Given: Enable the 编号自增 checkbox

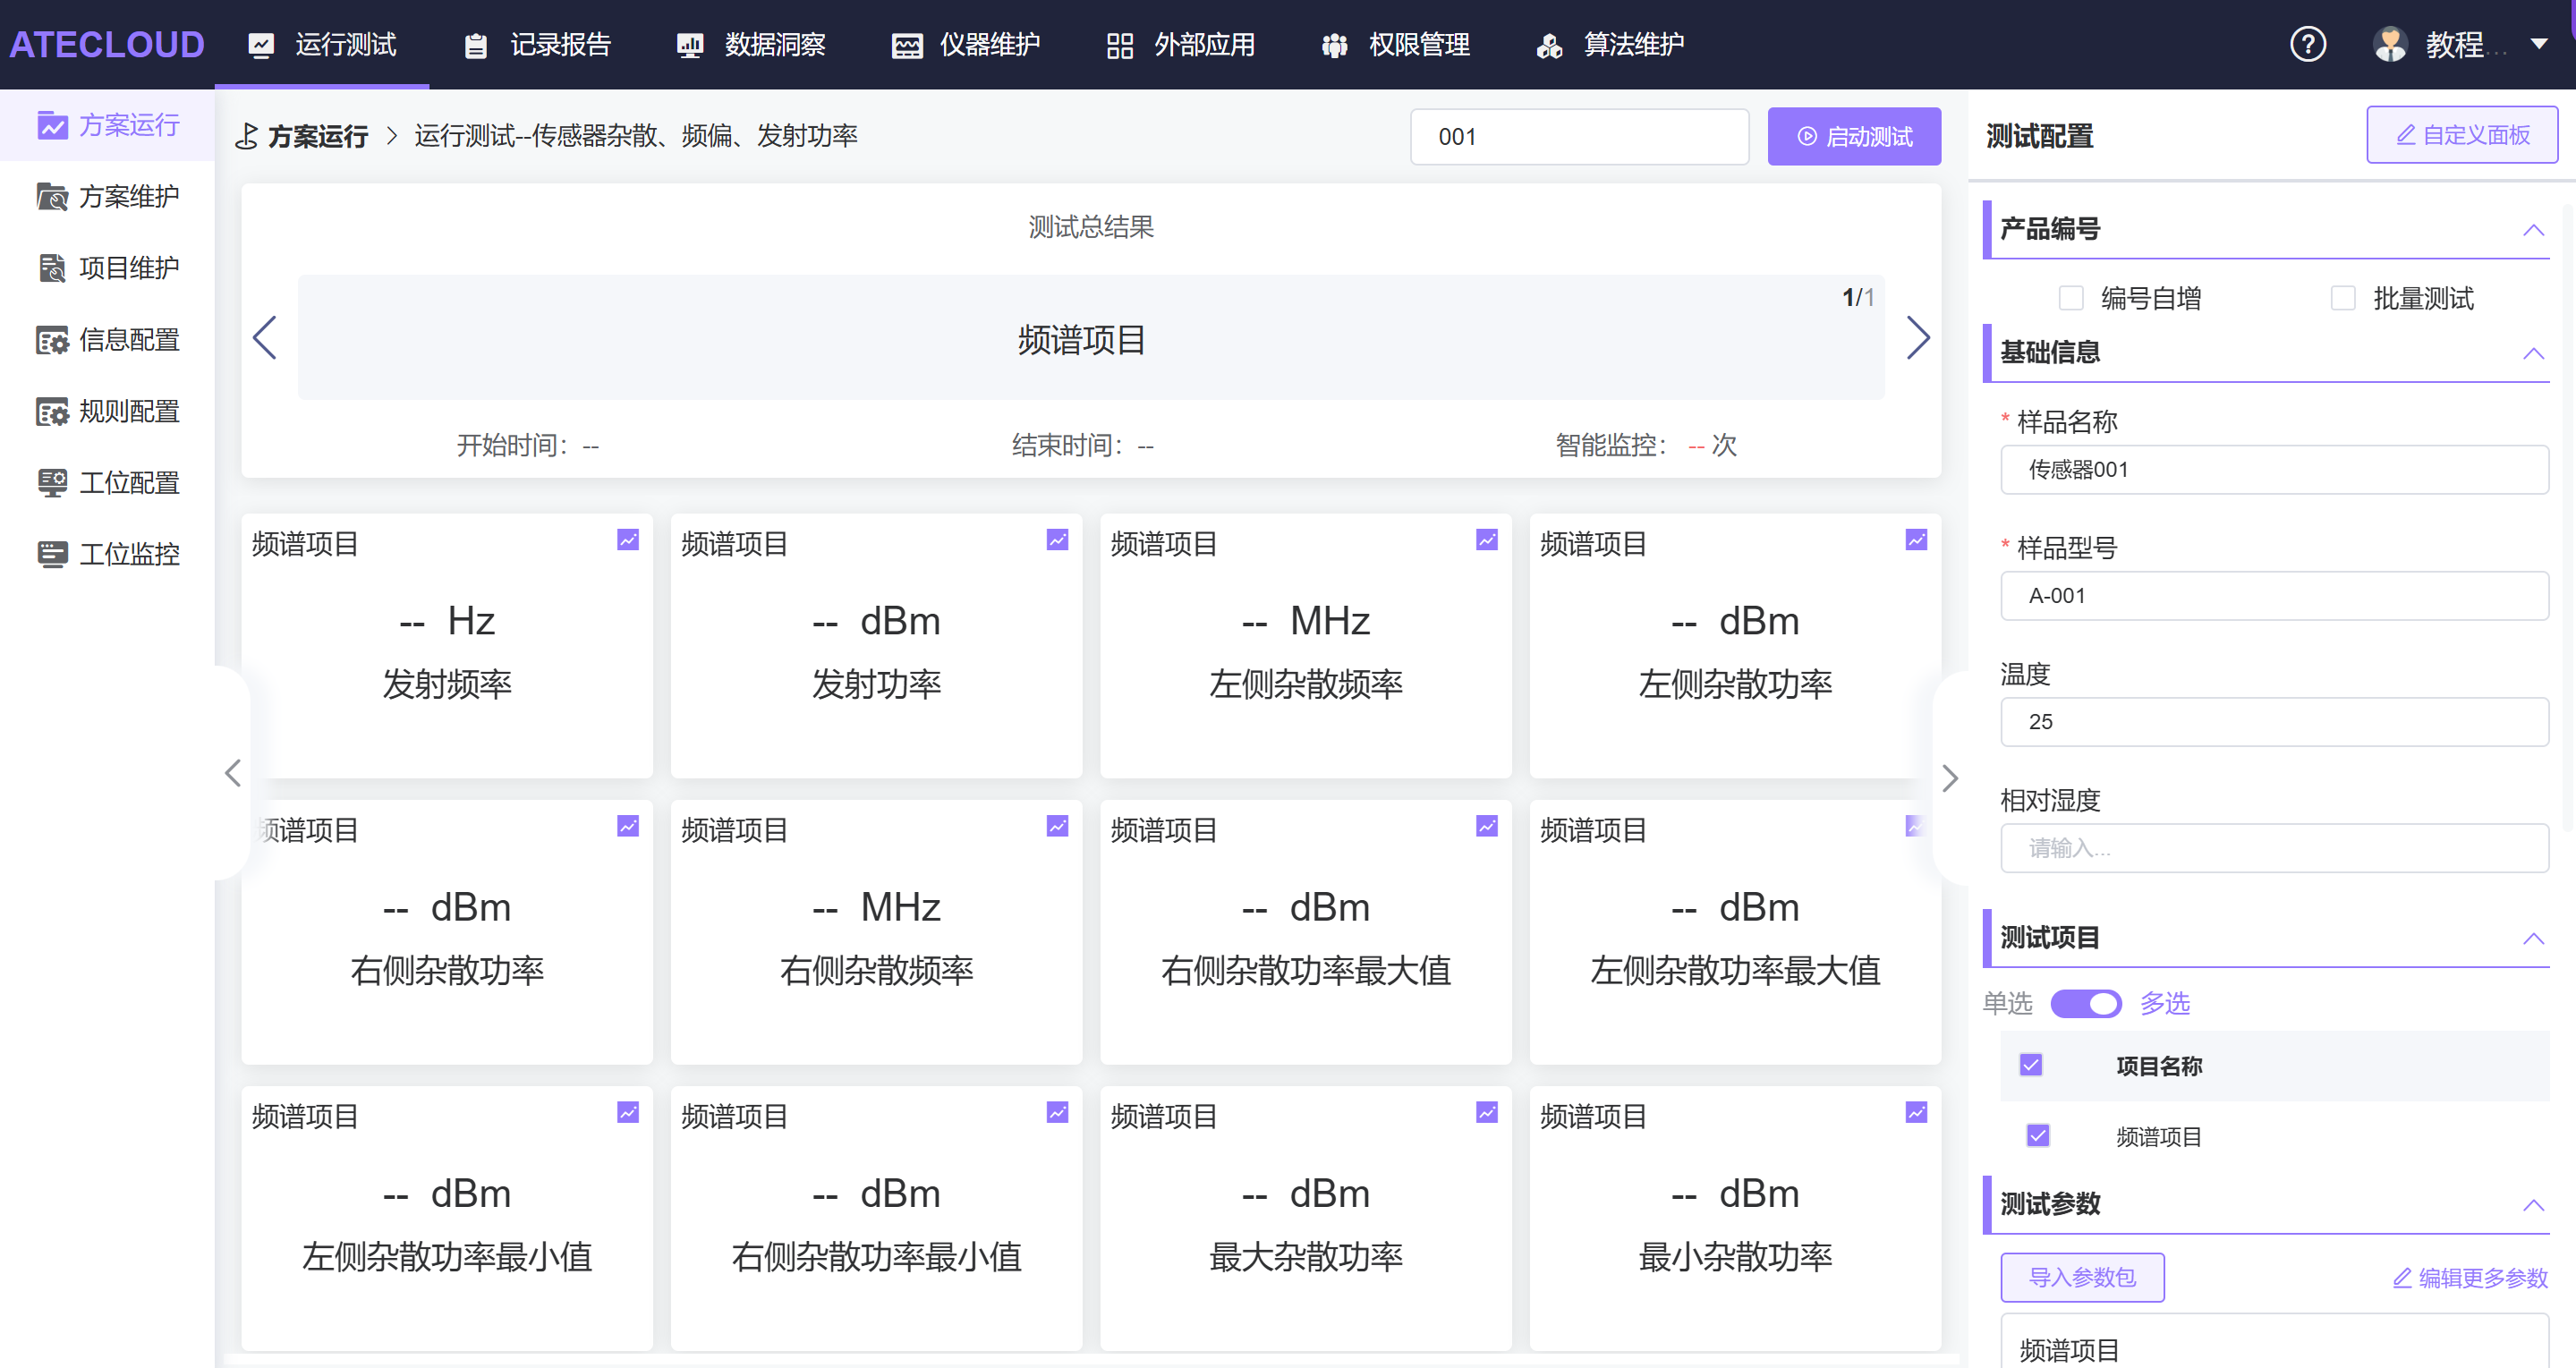Looking at the screenshot, I should point(2071,298).
